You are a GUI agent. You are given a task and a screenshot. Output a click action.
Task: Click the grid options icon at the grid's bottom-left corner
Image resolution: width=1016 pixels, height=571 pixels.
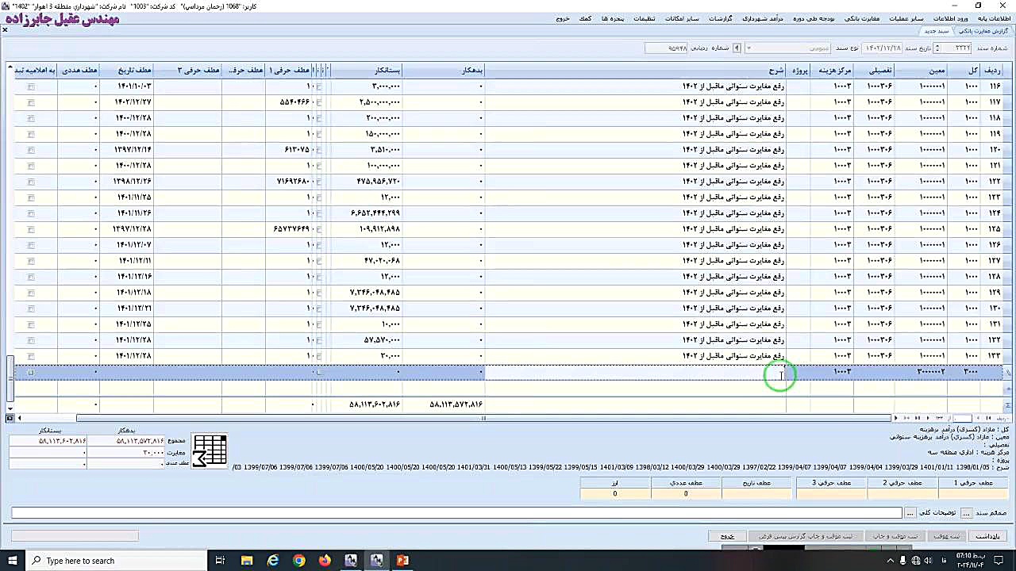(x=10, y=418)
